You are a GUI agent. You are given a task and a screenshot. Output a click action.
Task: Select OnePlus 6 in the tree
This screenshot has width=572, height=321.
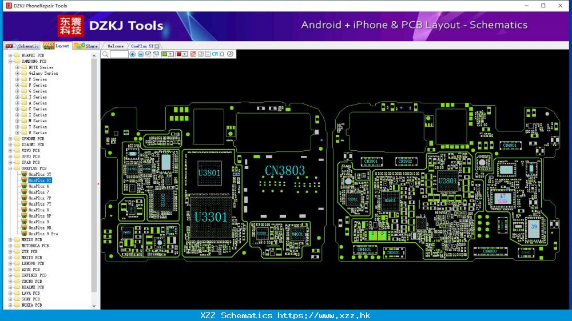tap(39, 186)
